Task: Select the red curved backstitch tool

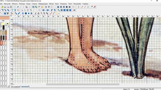Action: point(54,13)
